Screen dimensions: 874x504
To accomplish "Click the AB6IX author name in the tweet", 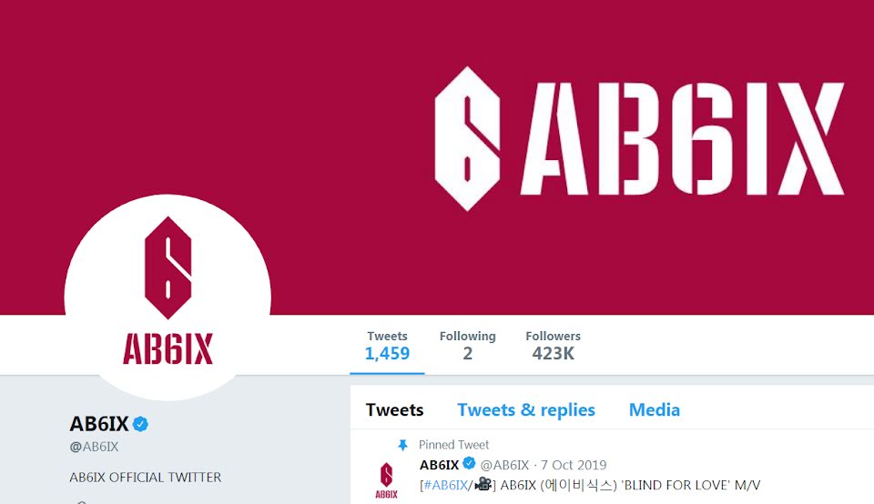I will pyautogui.click(x=439, y=465).
